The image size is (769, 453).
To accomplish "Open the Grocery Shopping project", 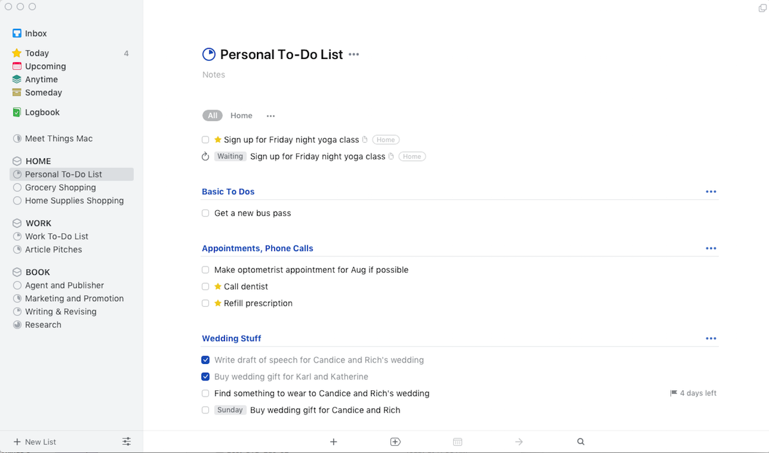I will 60,188.
